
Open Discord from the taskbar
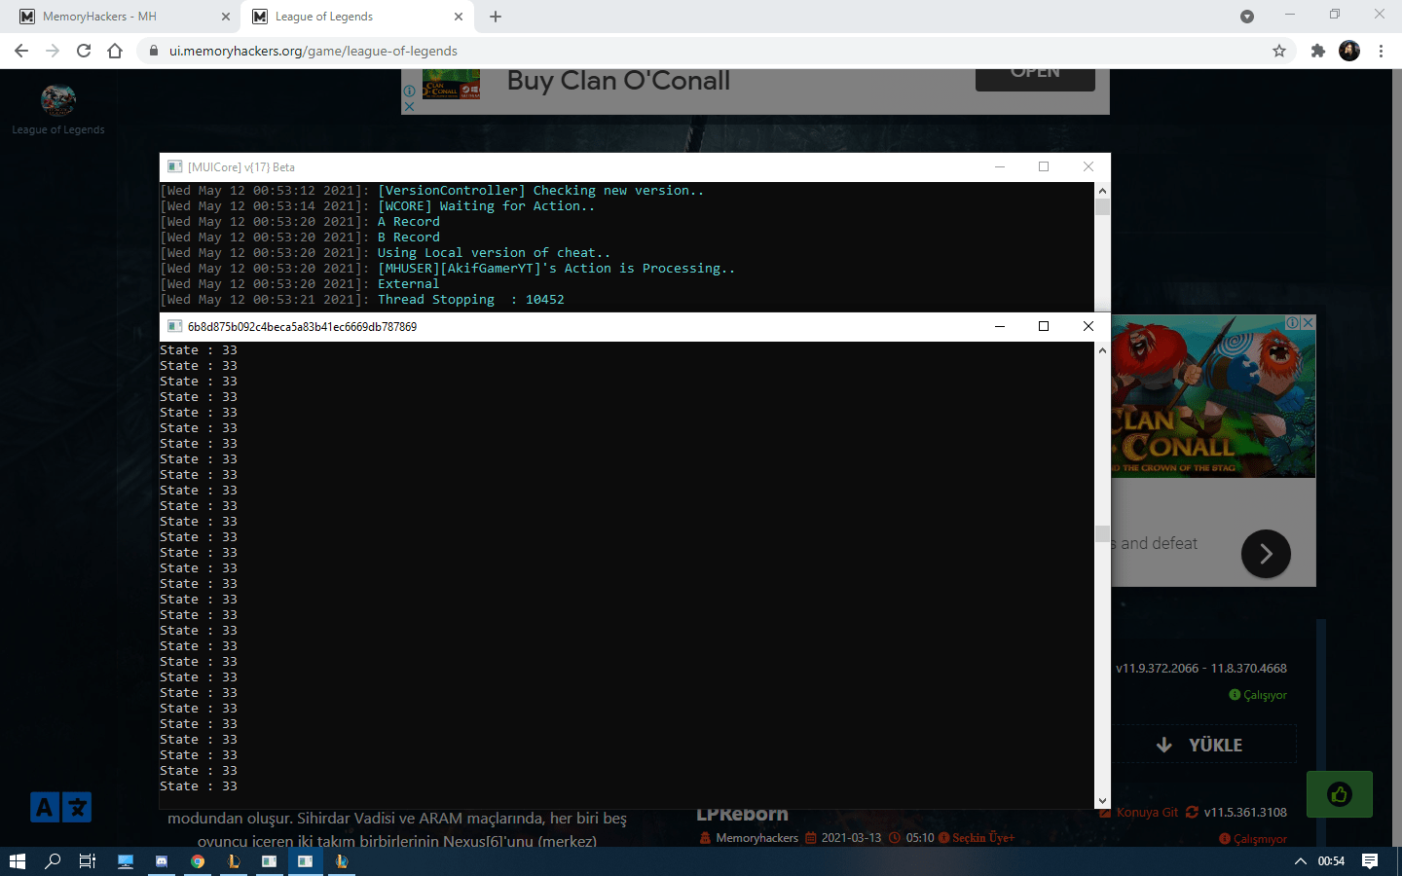(x=162, y=861)
